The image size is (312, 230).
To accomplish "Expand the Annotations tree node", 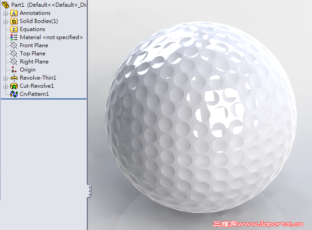I will (x=5, y=14).
